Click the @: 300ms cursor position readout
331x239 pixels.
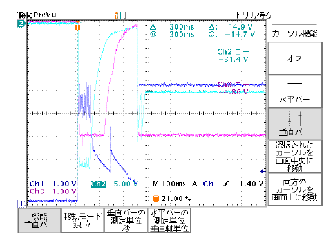click(x=172, y=34)
